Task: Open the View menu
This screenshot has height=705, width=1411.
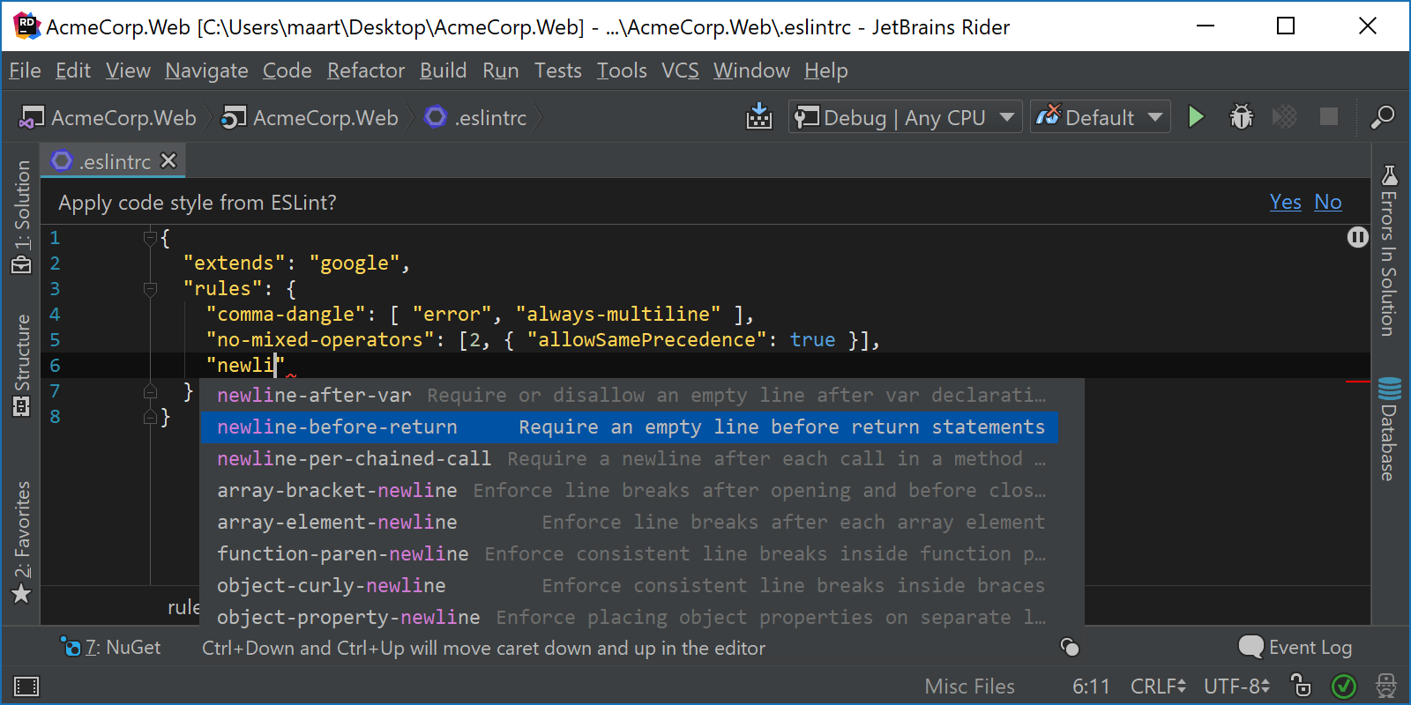Action: click(x=128, y=70)
